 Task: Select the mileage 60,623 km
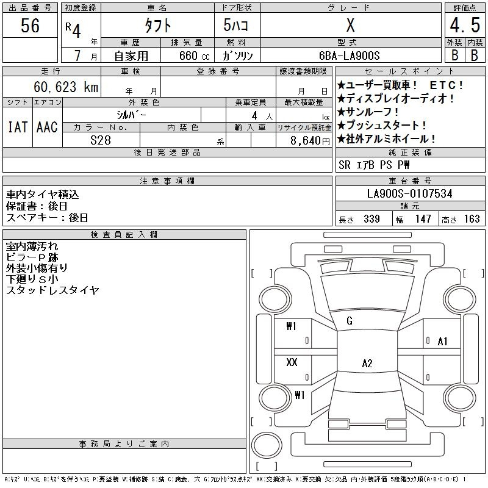66,87
